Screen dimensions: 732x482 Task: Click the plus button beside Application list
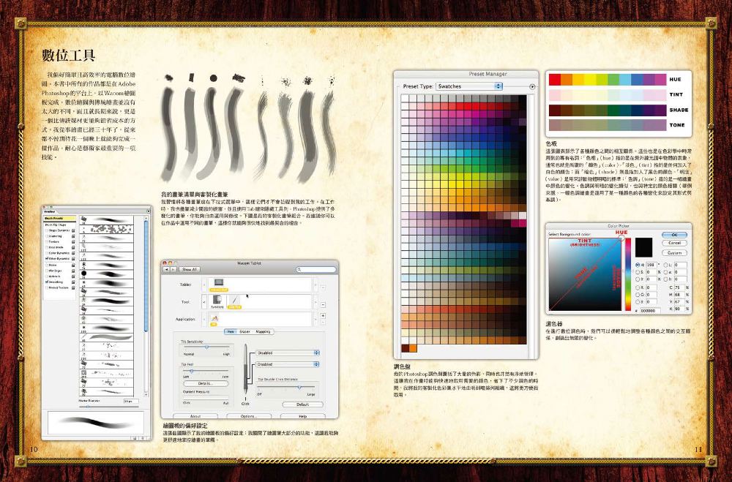click(323, 316)
